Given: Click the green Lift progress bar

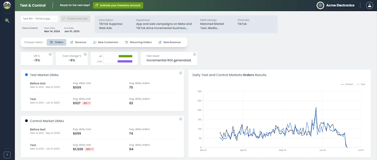Looking at the screenshot, I should [125, 56].
